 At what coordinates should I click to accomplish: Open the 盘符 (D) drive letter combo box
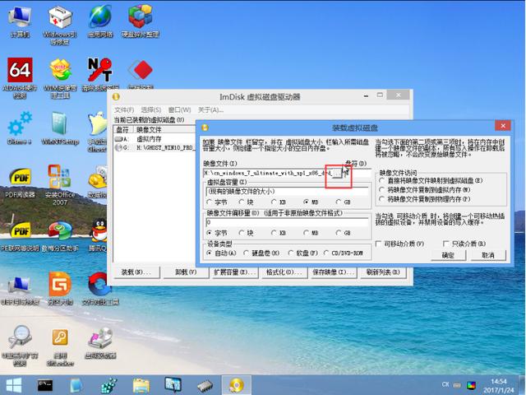pyautogui.click(x=359, y=174)
